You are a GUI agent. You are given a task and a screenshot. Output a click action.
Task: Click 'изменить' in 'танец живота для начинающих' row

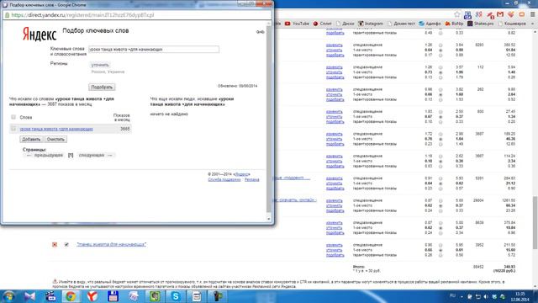click(335, 245)
